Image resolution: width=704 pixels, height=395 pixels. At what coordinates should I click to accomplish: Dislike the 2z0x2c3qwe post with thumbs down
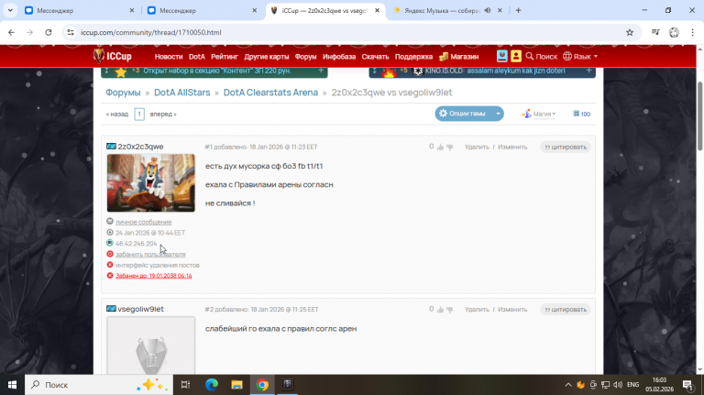click(x=449, y=147)
